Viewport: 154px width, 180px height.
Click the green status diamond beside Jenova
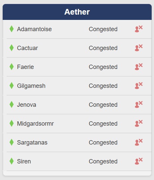(x=12, y=104)
